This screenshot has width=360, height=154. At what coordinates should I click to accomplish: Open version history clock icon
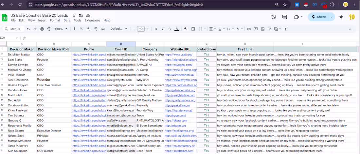tap(274, 17)
